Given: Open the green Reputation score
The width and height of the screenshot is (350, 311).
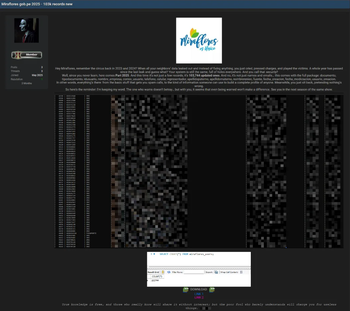Looking at the screenshot, I should point(42,79).
